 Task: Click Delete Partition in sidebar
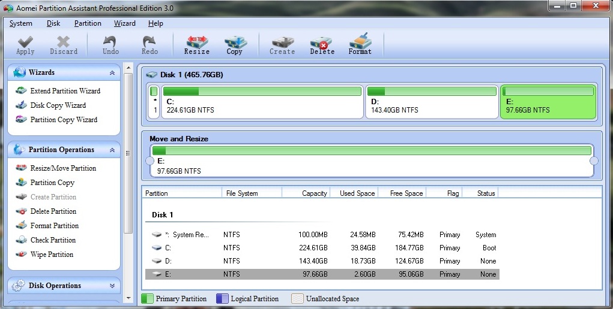click(x=53, y=211)
